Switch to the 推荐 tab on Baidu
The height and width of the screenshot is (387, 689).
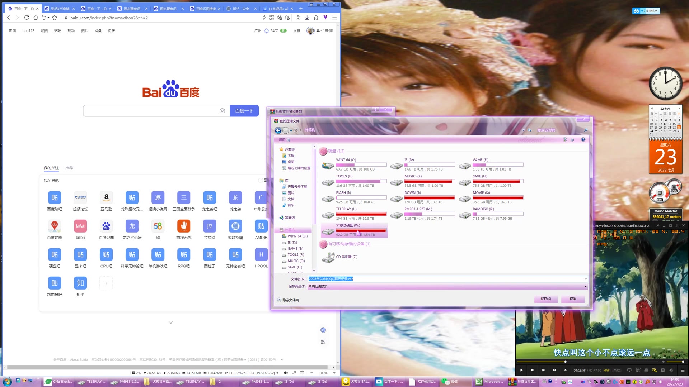69,168
